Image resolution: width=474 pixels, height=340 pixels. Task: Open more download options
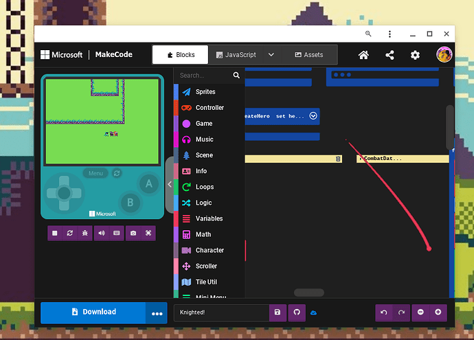point(157,313)
